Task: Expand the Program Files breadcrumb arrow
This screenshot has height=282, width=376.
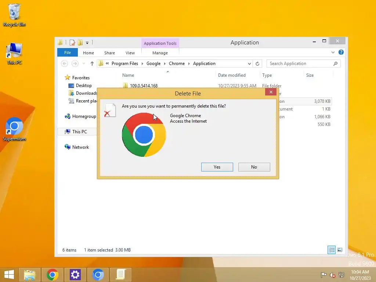Action: click(142, 64)
